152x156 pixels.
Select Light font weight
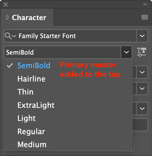click(x=26, y=118)
